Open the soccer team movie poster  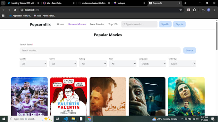29,96
